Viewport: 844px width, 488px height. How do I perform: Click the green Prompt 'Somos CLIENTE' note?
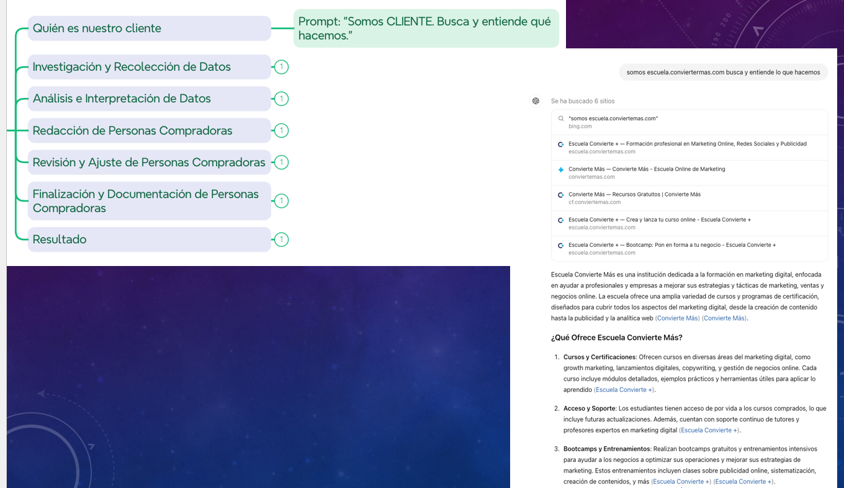[x=426, y=29]
